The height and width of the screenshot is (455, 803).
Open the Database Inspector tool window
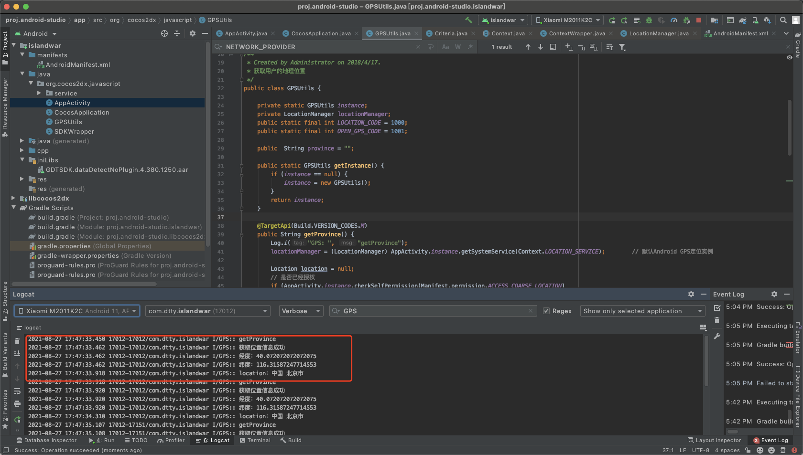tap(46, 440)
